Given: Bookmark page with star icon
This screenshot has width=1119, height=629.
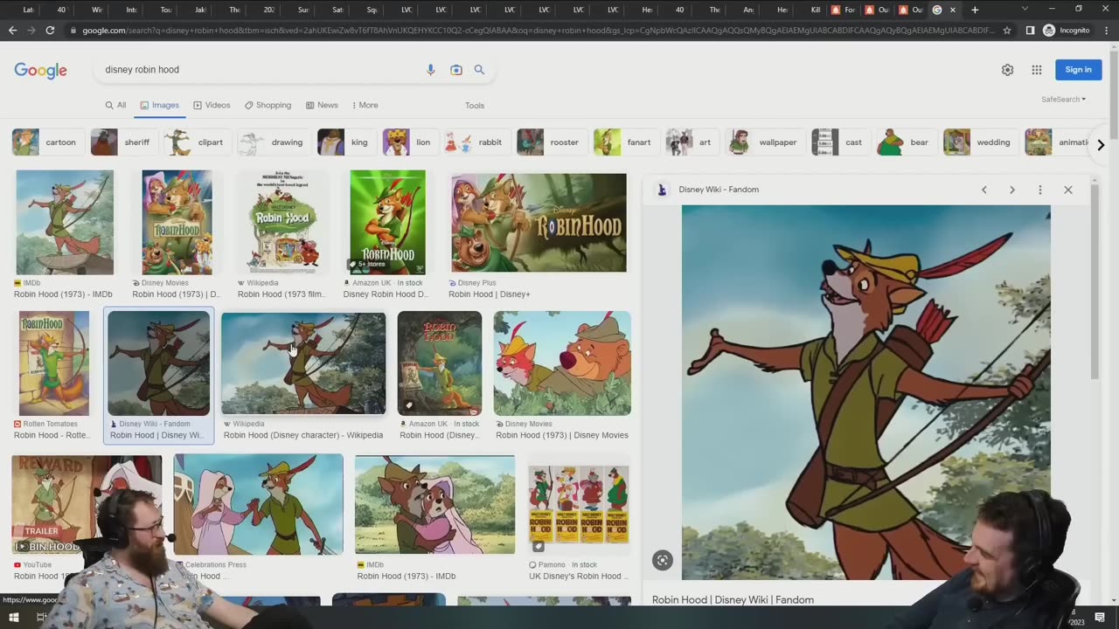Looking at the screenshot, I should [1007, 30].
